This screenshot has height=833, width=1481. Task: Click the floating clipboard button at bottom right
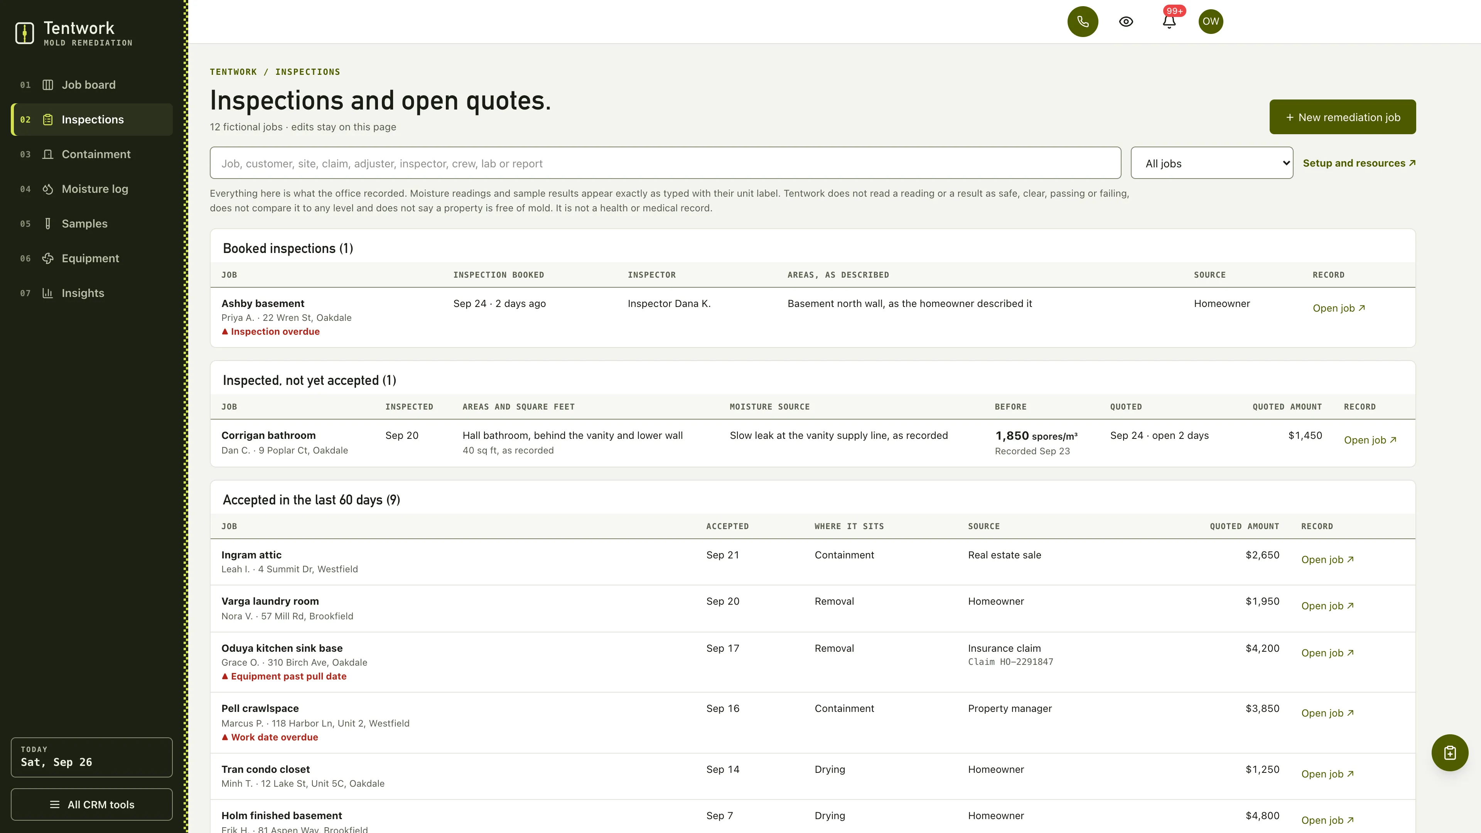1449,752
